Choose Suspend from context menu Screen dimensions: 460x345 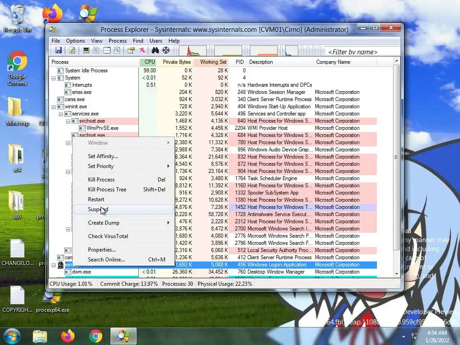123,209
